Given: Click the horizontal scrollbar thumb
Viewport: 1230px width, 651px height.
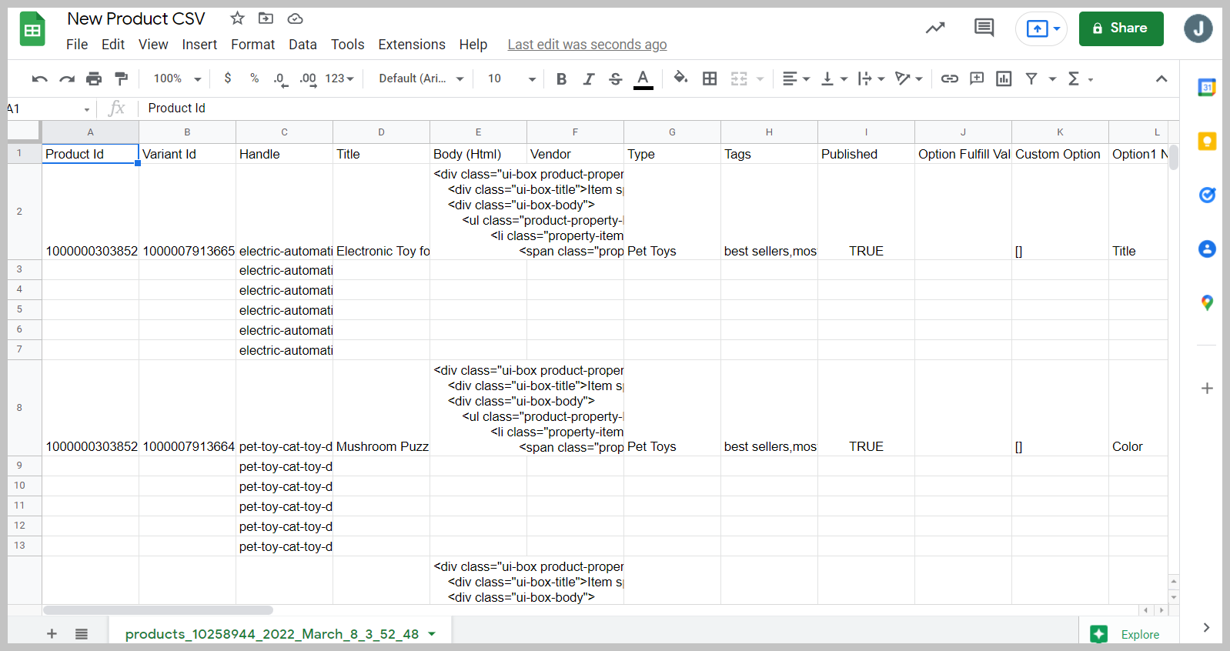Looking at the screenshot, I should (x=158, y=610).
